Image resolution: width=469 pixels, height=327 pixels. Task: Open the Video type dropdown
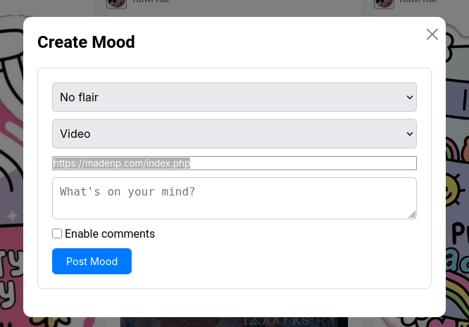[234, 134]
